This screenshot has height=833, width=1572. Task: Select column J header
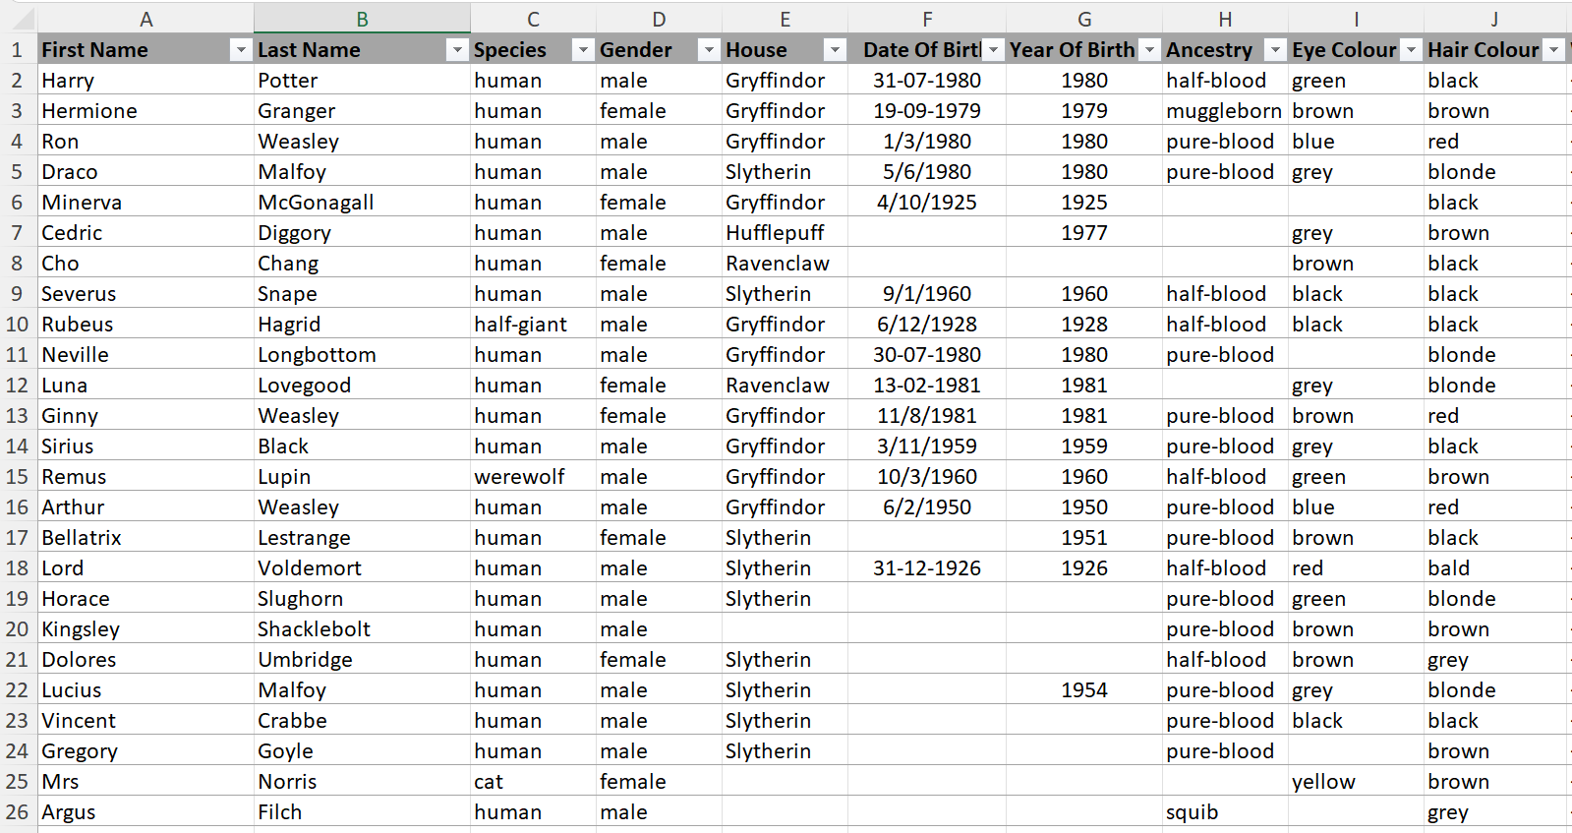tap(1494, 19)
